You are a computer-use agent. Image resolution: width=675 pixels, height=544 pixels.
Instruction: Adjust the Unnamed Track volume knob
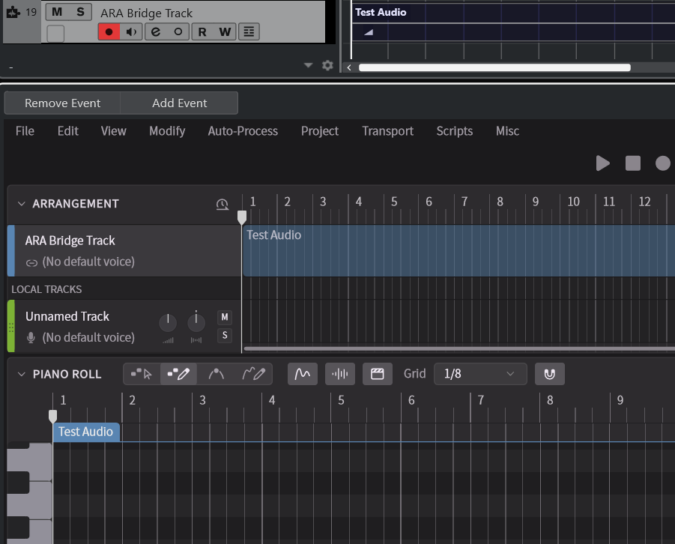click(x=168, y=323)
